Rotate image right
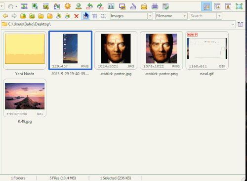 tap(100, 6)
